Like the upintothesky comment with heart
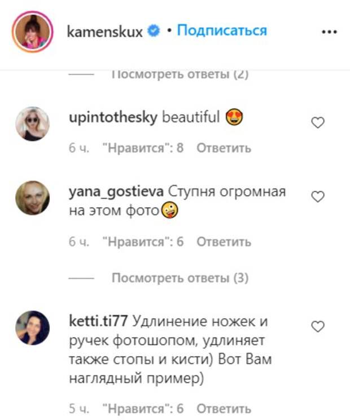Viewport: 350px width, 420px height. coord(318,123)
